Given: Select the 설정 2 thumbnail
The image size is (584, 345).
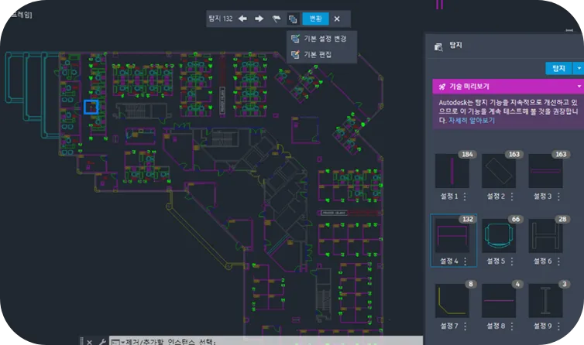Looking at the screenshot, I should coord(499,171).
